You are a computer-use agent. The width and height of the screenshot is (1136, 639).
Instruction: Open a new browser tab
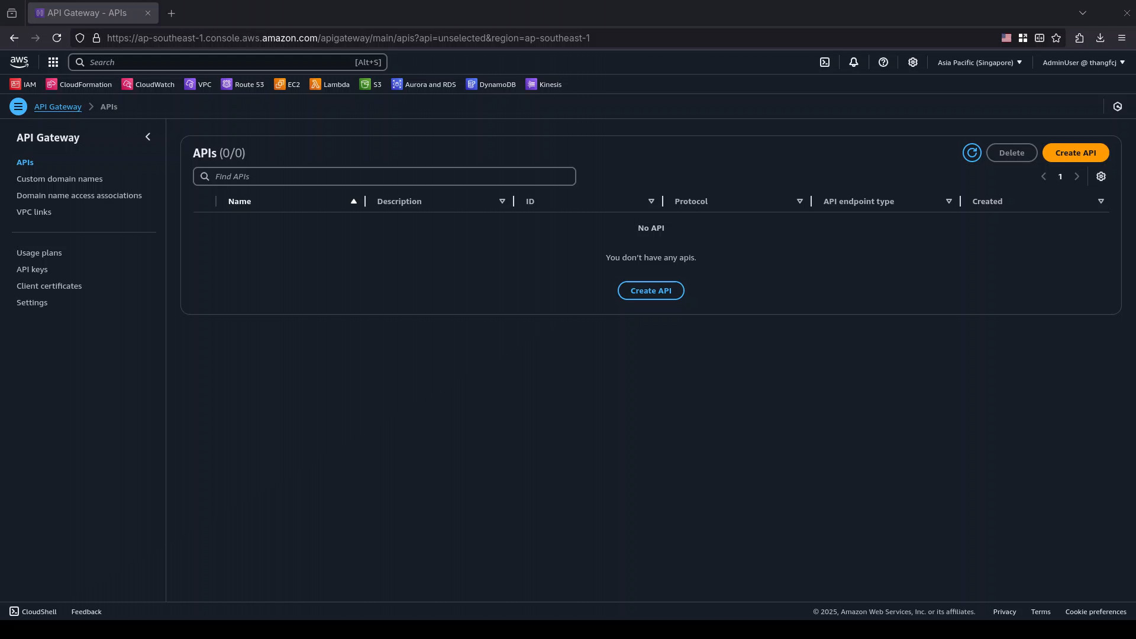(x=172, y=13)
